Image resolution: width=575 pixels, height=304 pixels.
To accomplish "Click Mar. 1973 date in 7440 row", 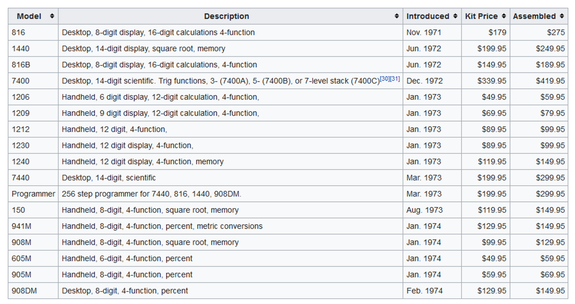I will (424, 178).
